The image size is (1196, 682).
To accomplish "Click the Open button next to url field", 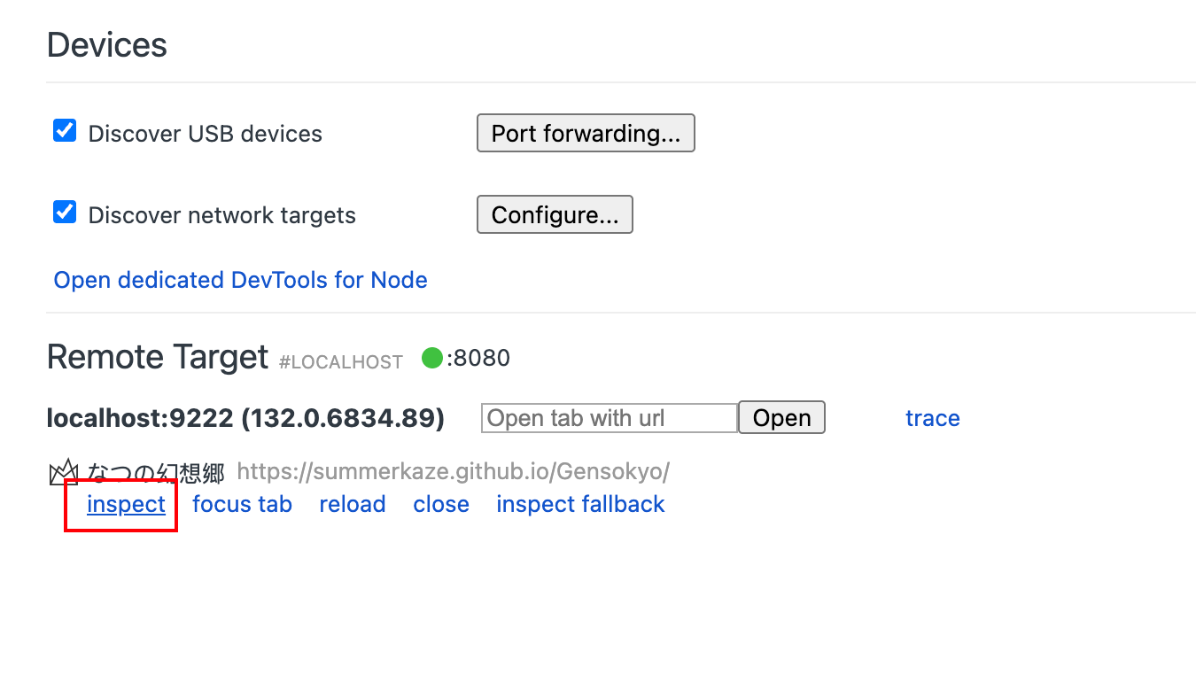I will pyautogui.click(x=781, y=418).
